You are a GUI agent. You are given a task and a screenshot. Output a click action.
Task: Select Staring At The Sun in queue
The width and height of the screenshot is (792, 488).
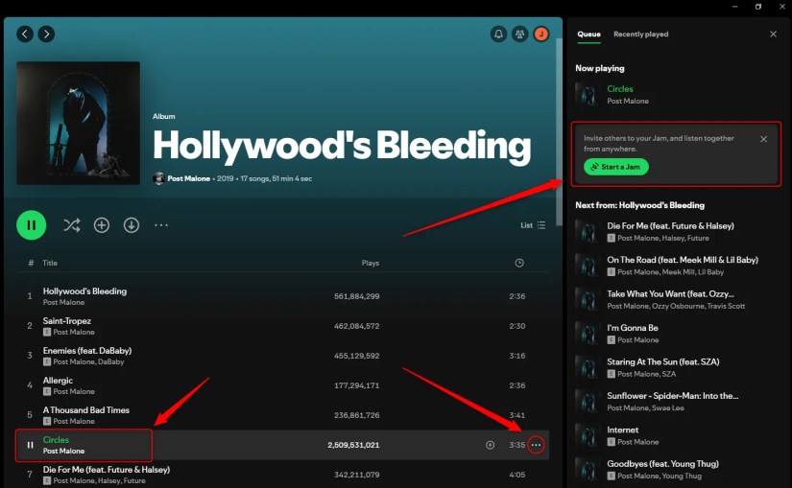(663, 361)
